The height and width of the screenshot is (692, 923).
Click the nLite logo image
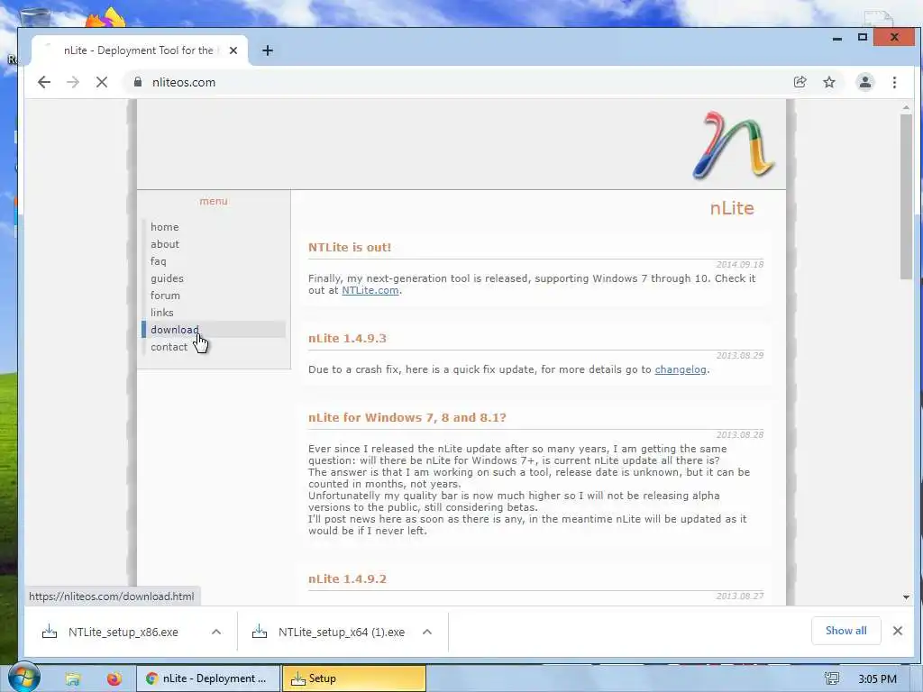[x=734, y=145]
